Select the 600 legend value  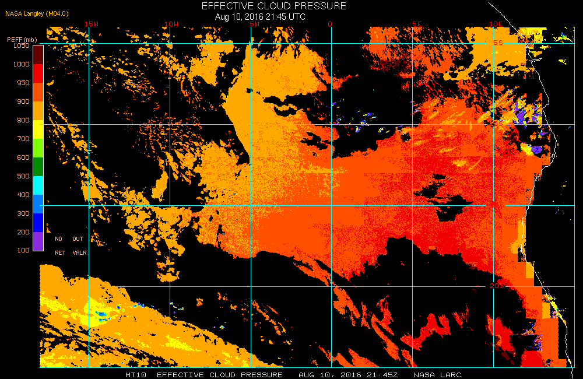tap(23, 157)
